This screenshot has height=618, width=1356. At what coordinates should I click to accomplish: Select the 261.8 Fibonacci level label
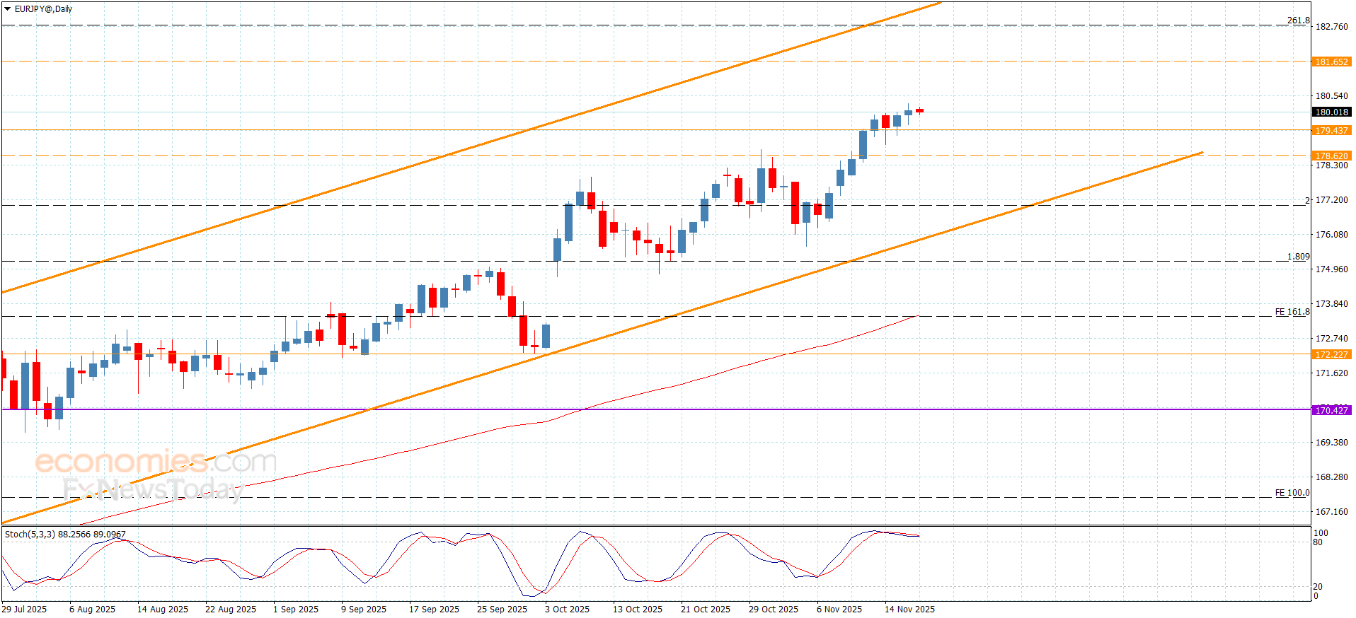pyautogui.click(x=1298, y=21)
